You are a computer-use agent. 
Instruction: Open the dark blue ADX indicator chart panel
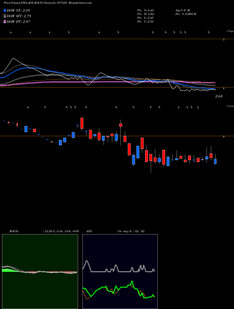point(120,272)
